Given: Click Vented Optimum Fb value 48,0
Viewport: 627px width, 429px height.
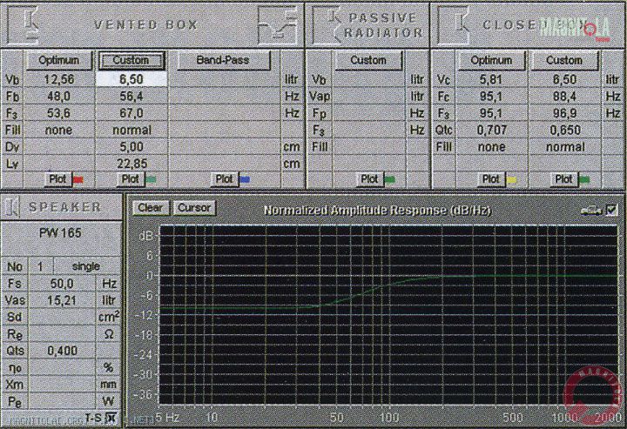Looking at the screenshot, I should coord(59,97).
